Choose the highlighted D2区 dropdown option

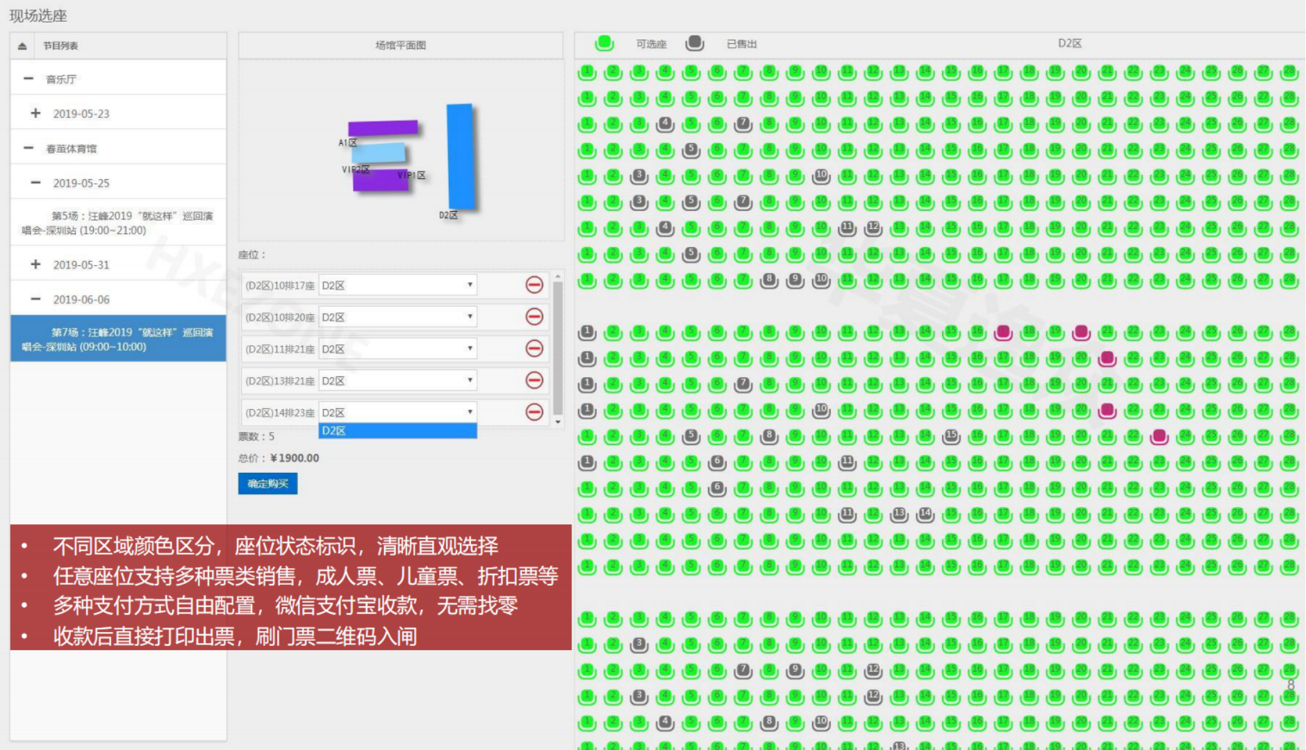coord(397,431)
